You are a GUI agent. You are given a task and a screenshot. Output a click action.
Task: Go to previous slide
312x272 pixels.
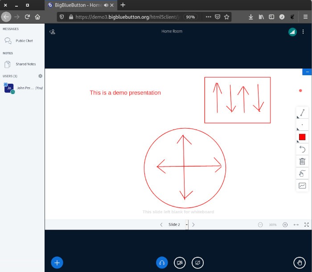(x=161, y=224)
